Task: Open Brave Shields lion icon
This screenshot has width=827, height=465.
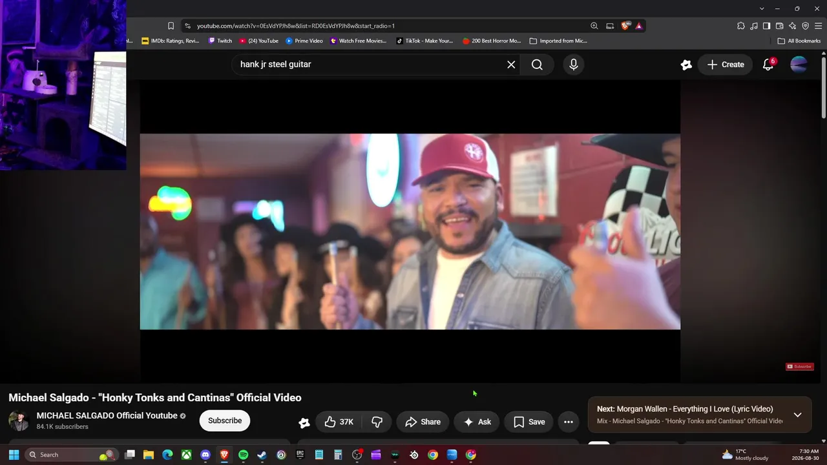Action: tap(625, 26)
